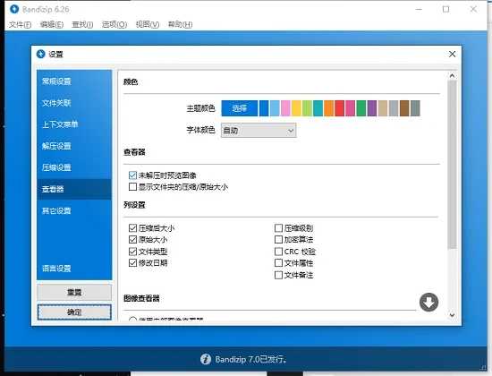Enable the CRC 校验 column checkbox
This screenshot has width=492, height=376.
278,252
